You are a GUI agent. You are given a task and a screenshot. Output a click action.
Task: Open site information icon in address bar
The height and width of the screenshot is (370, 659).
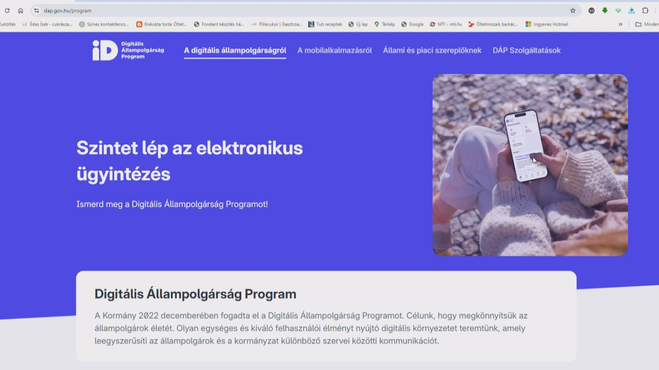click(37, 11)
